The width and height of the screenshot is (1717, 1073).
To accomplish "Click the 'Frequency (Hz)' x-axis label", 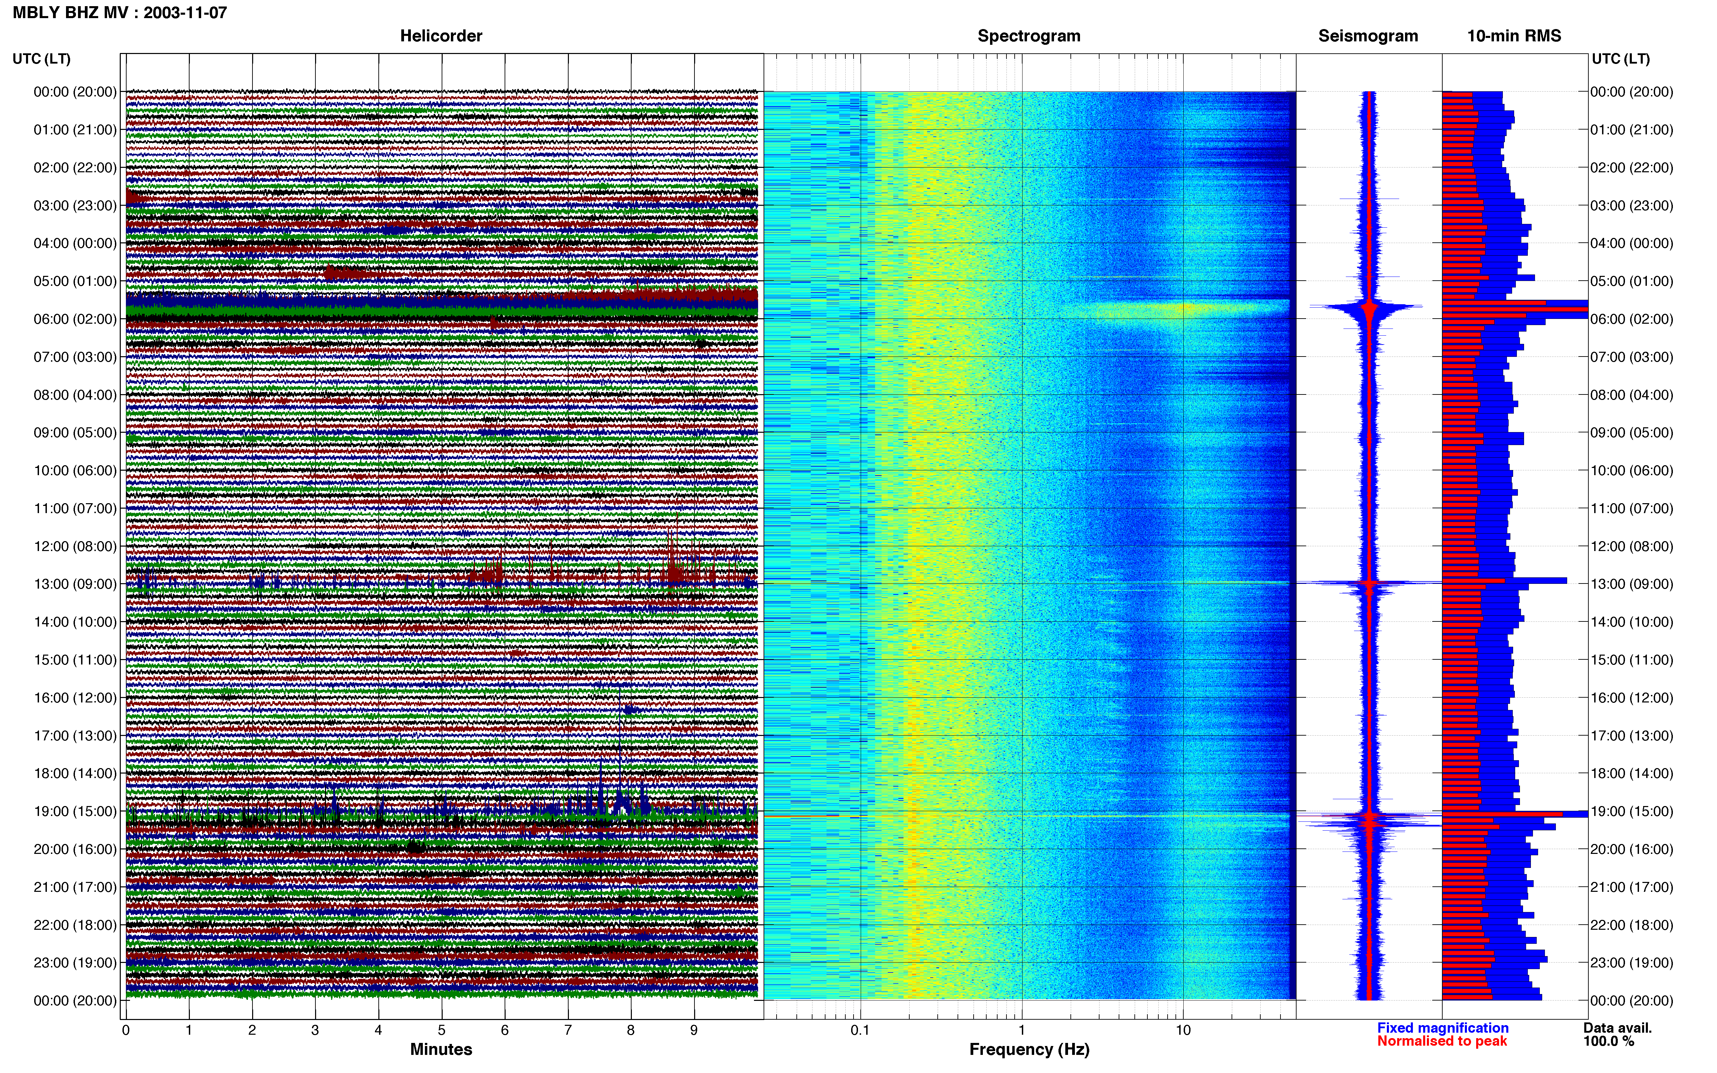I will [x=1029, y=1049].
